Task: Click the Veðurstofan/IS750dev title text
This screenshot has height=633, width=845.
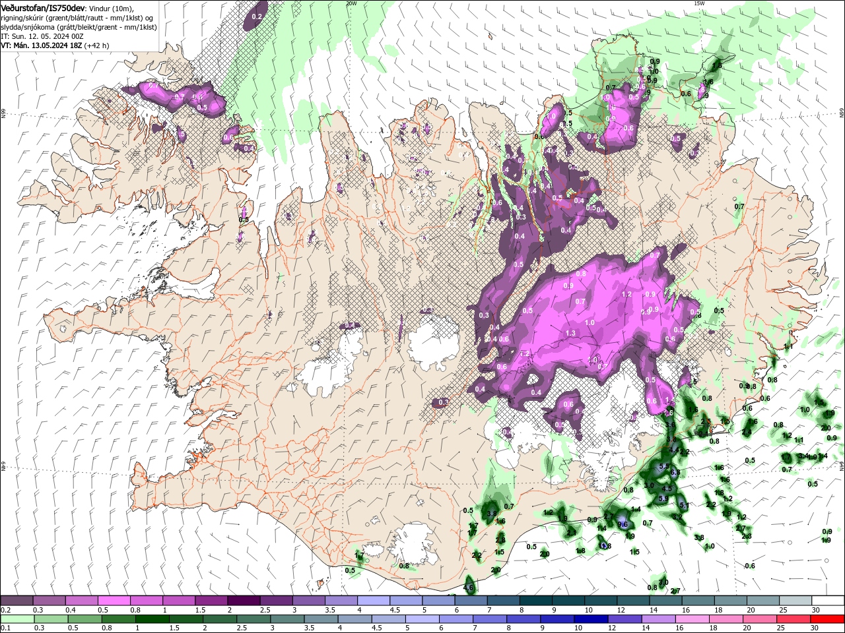Action: 43,7
